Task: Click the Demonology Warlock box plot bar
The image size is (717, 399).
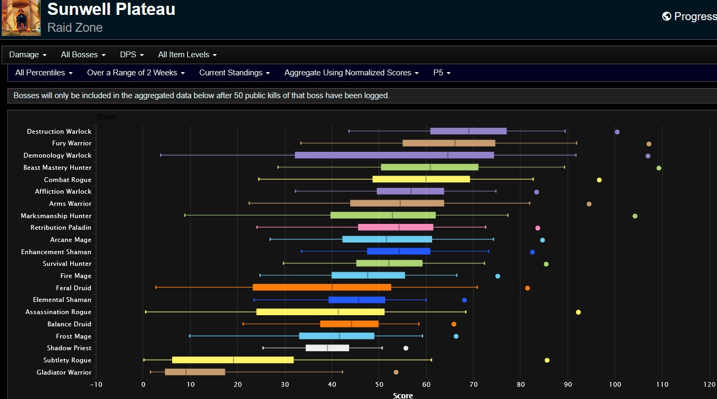Action: (394, 155)
